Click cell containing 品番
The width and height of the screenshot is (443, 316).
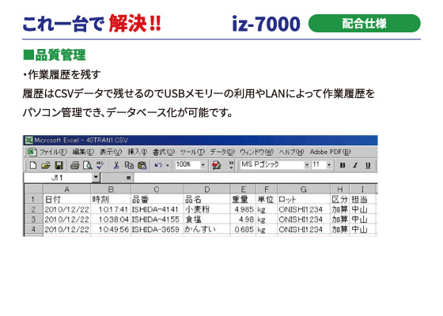pos(157,199)
